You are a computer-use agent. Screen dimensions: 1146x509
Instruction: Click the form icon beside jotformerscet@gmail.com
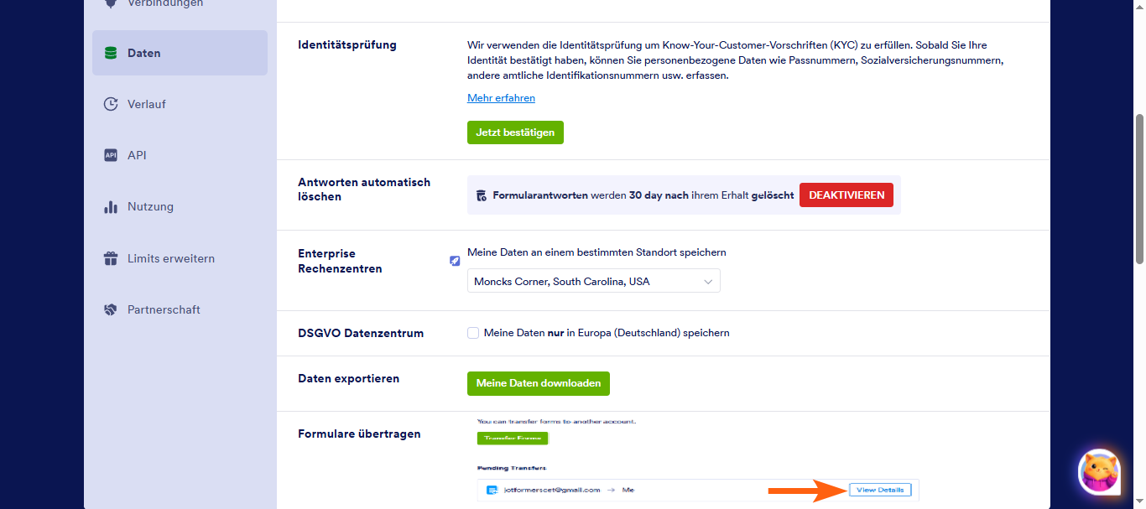click(x=492, y=490)
